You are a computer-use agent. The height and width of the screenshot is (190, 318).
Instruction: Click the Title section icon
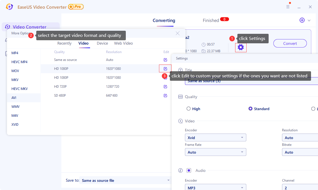pyautogui.click(x=180, y=70)
